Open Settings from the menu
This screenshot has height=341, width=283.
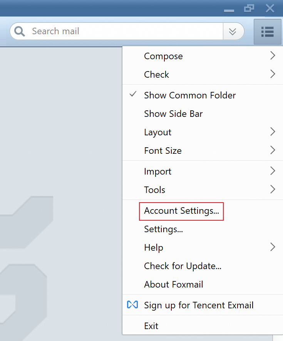(x=163, y=229)
